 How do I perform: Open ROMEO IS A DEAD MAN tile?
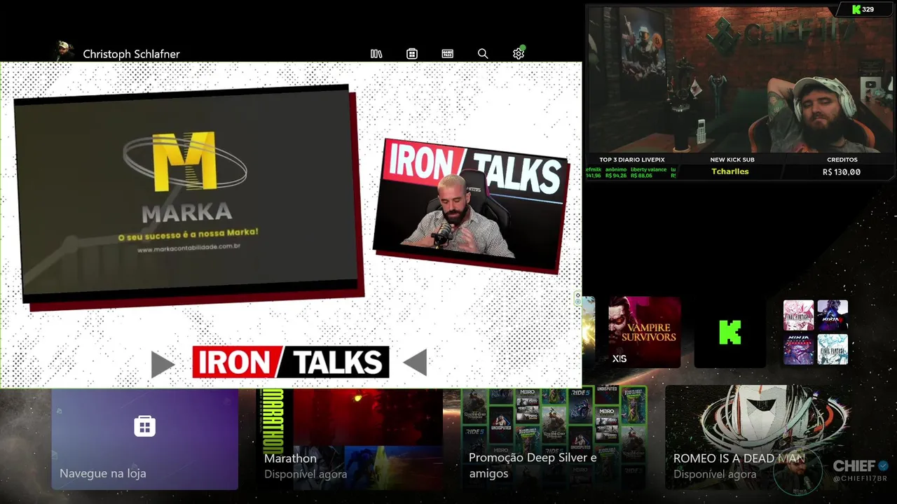point(758,437)
